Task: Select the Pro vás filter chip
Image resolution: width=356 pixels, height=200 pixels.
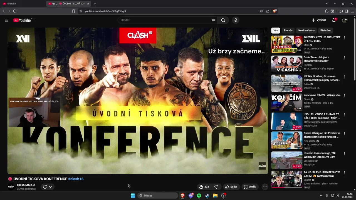Action: tap(288, 30)
